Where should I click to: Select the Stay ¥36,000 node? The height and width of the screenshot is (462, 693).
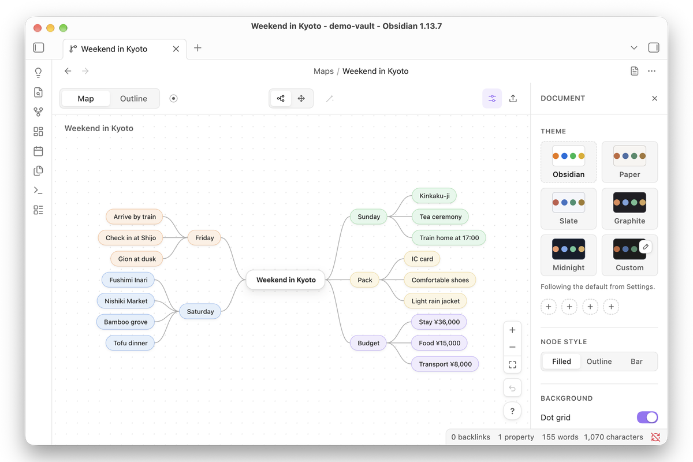point(439,322)
